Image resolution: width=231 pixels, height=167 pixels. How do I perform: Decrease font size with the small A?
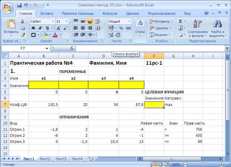pos(65,28)
